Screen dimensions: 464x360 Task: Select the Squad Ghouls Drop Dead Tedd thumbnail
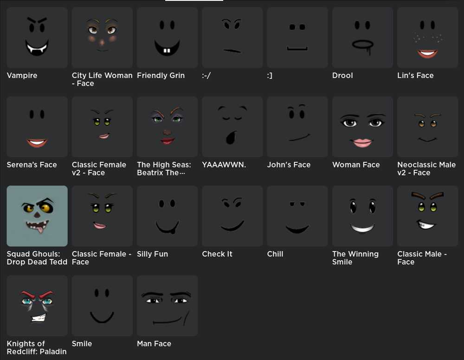[x=37, y=216]
